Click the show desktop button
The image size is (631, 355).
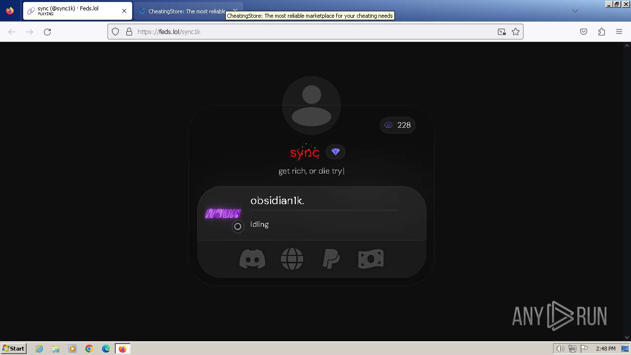(626, 349)
